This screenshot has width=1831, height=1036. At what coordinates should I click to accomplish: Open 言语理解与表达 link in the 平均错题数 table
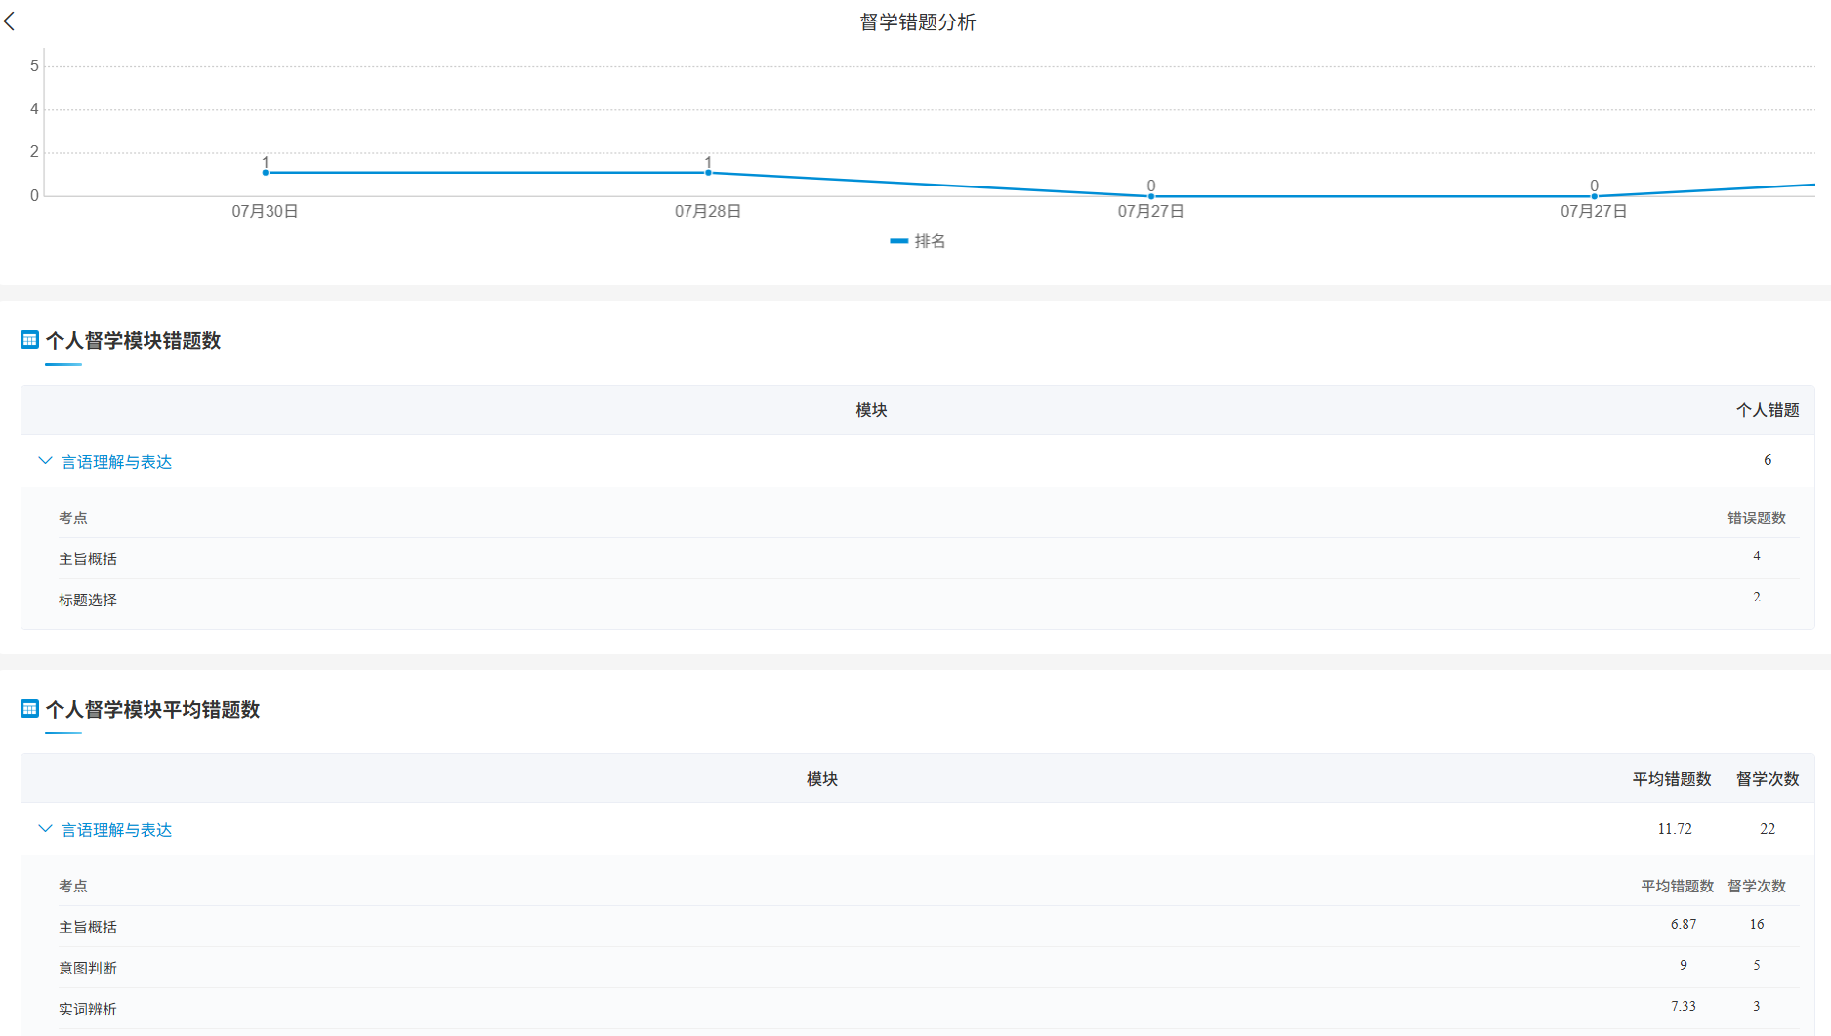[116, 830]
